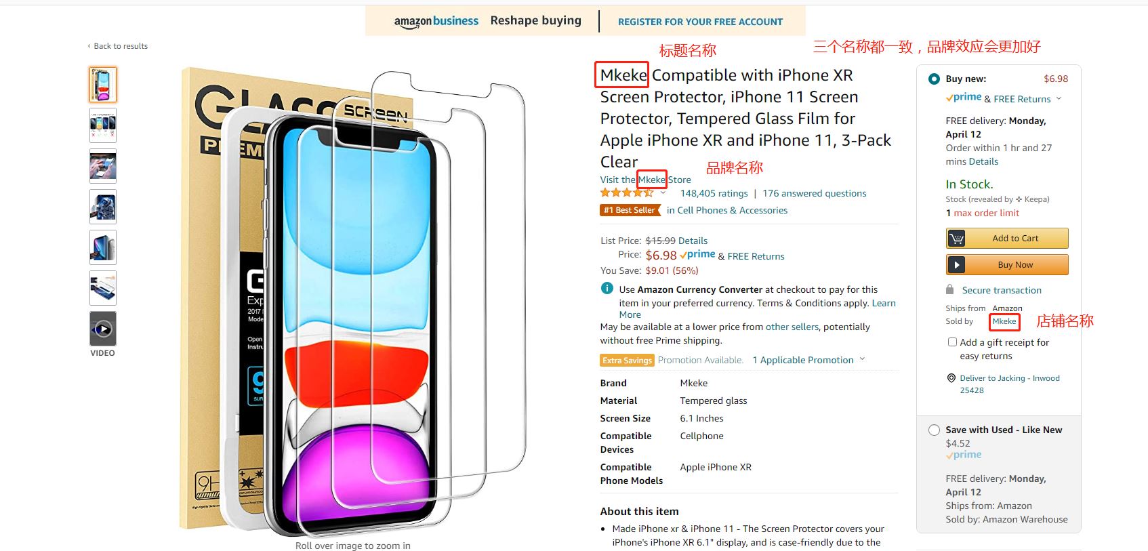Open Register for your free account link
The image size is (1148, 551).
coord(700,22)
